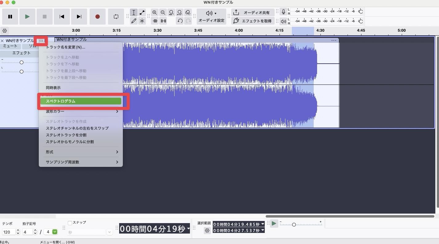Click the Record button

coord(97,17)
